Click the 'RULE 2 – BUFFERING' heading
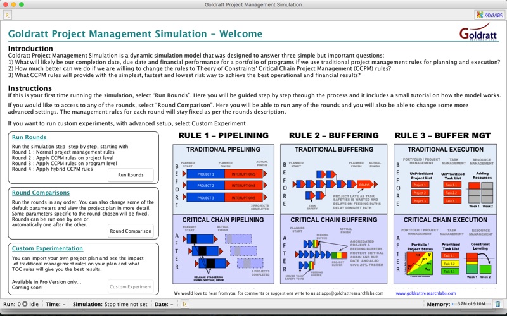507x316 pixels. point(334,135)
